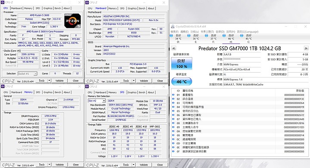Click the status dot of SMART attribute 0F
The height and width of the screenshot is (168, 310).
click(x=173, y=151)
